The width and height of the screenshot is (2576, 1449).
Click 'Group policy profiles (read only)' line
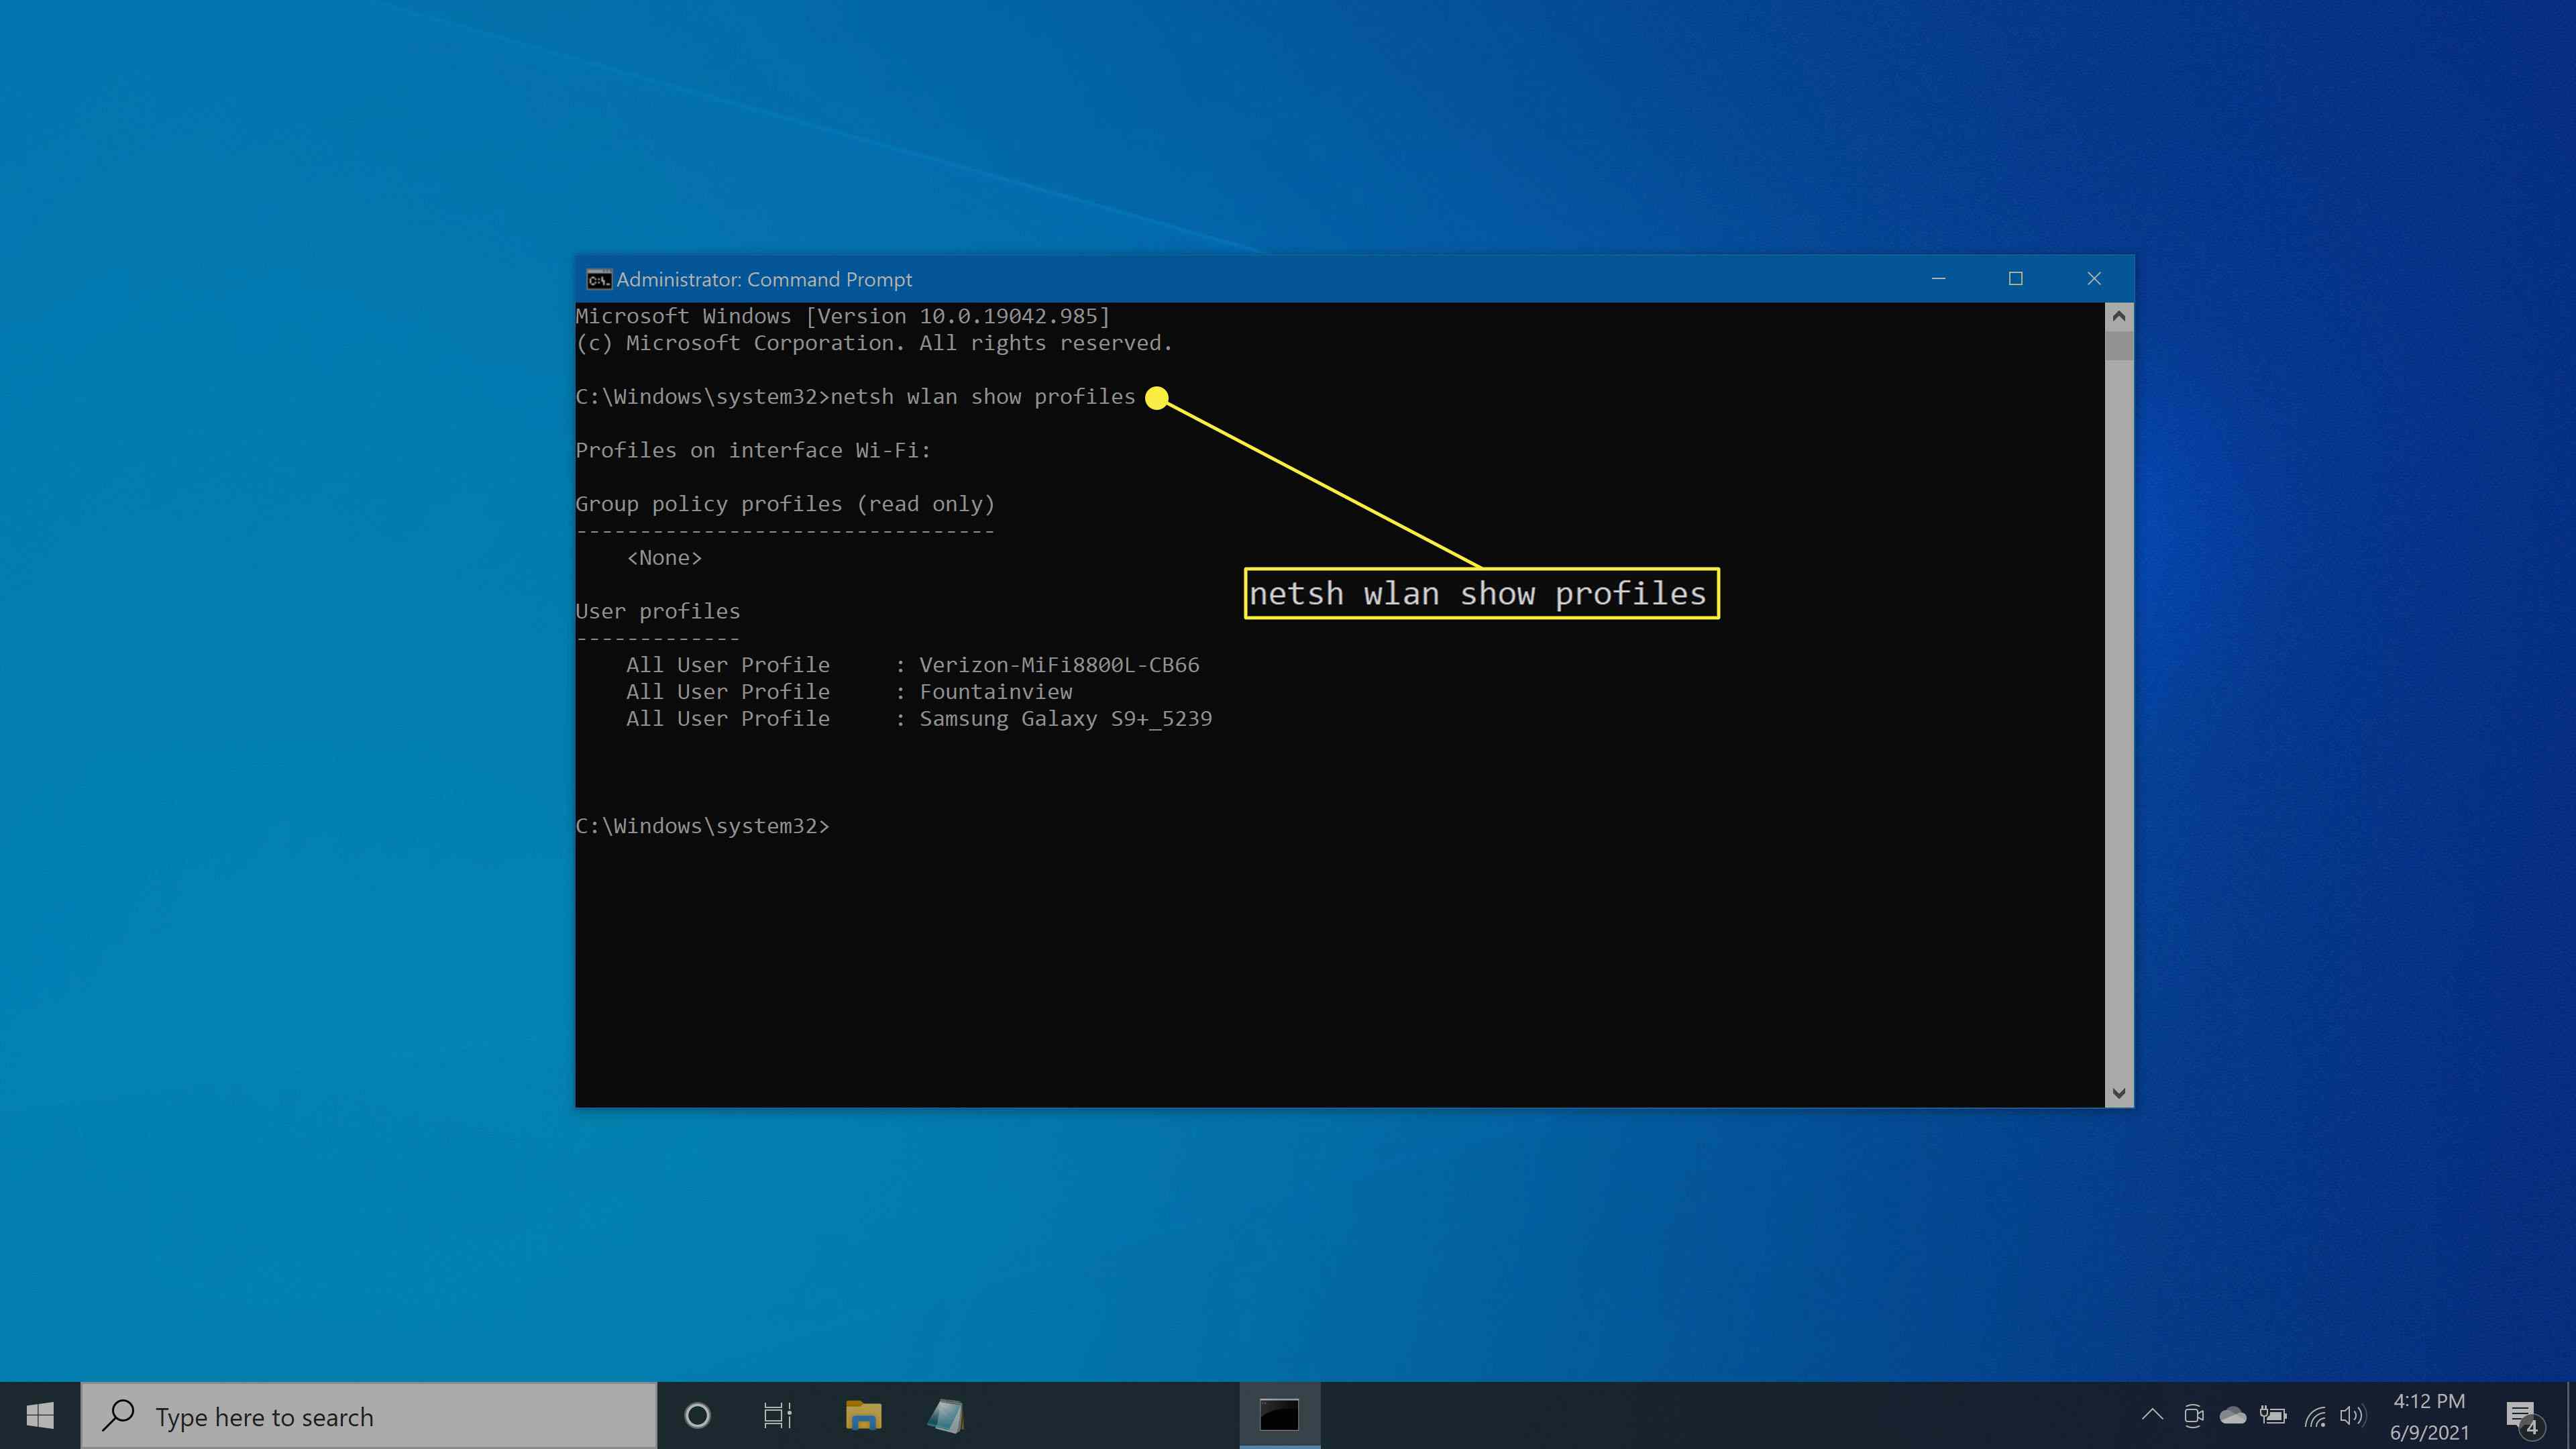pos(785,504)
